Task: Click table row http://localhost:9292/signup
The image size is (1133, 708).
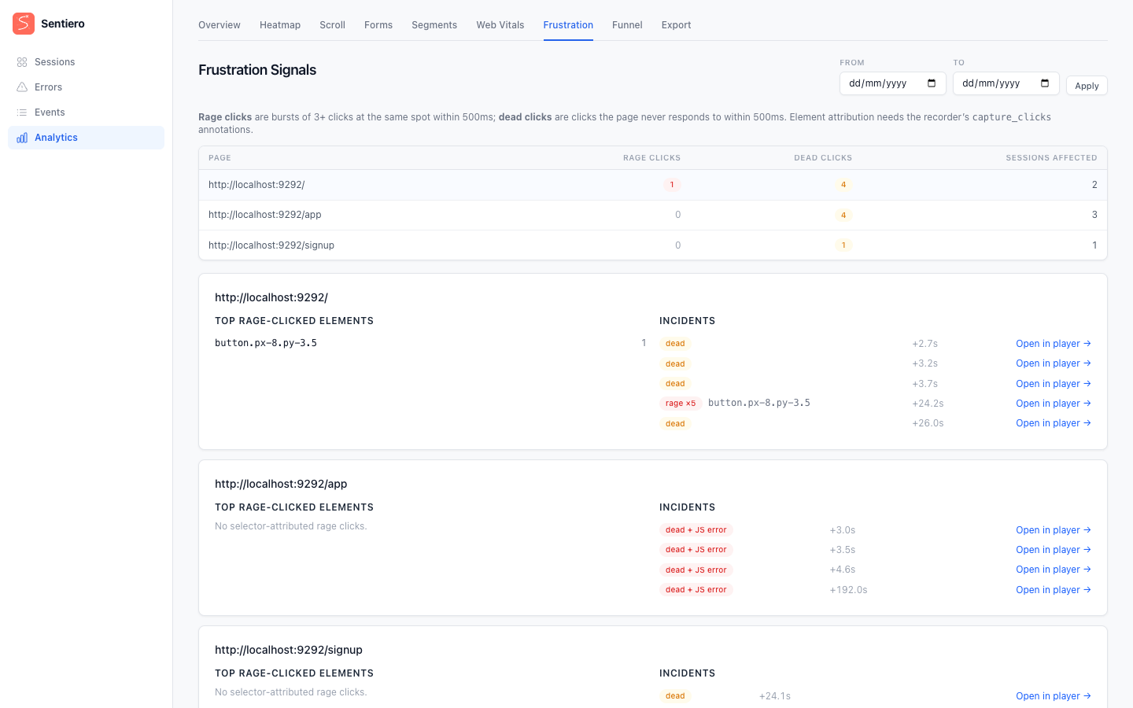Action: [653, 245]
